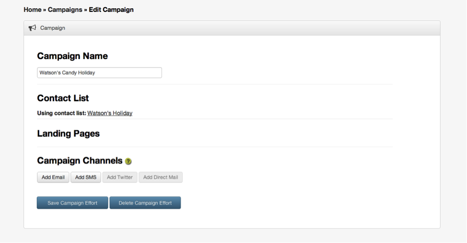467x243 pixels.
Task: Click the "Using contact list:" label
Action: (62, 113)
